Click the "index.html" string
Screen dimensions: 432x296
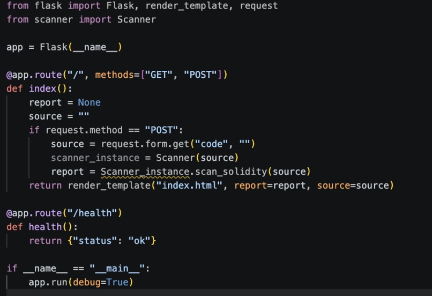tap(190, 186)
